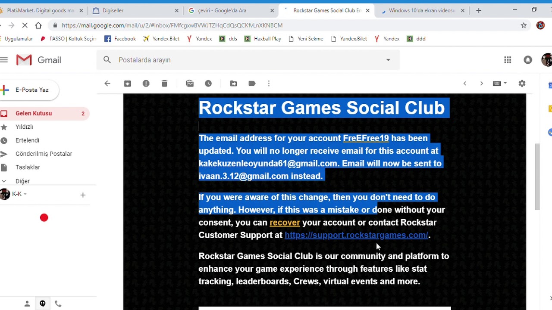Go to the older email arrow
The image size is (552, 310).
tap(481, 84)
